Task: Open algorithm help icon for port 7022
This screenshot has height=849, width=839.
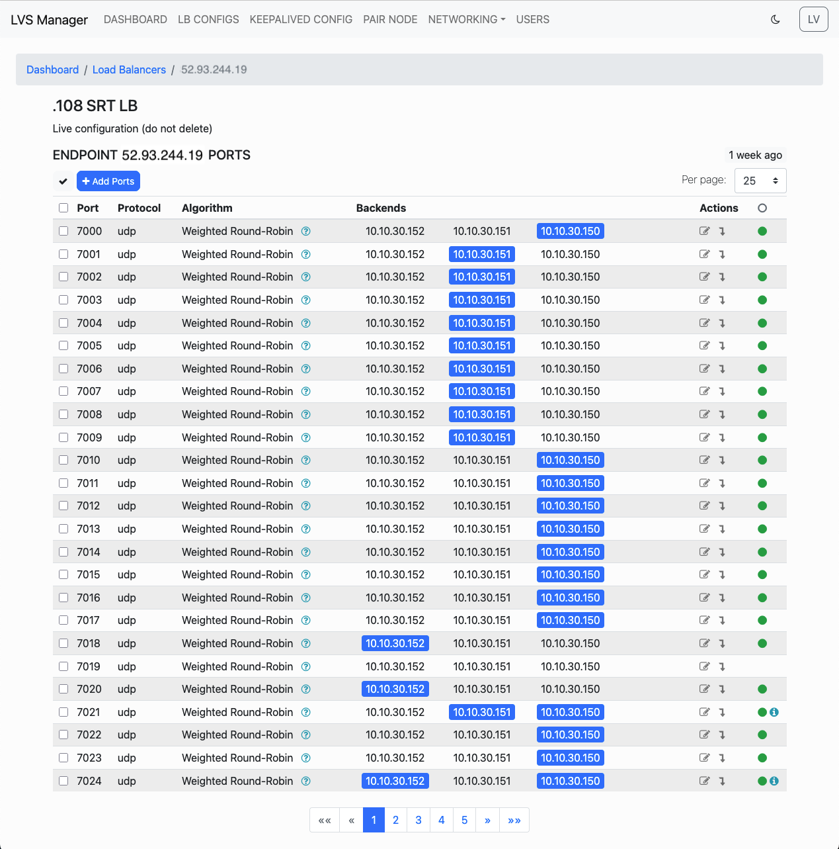Action: click(x=305, y=735)
